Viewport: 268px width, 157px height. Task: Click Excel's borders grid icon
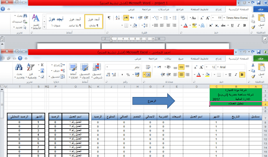point(219,75)
